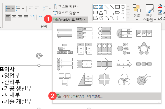Select the line arrow shape

pyautogui.click(x=112, y=7)
